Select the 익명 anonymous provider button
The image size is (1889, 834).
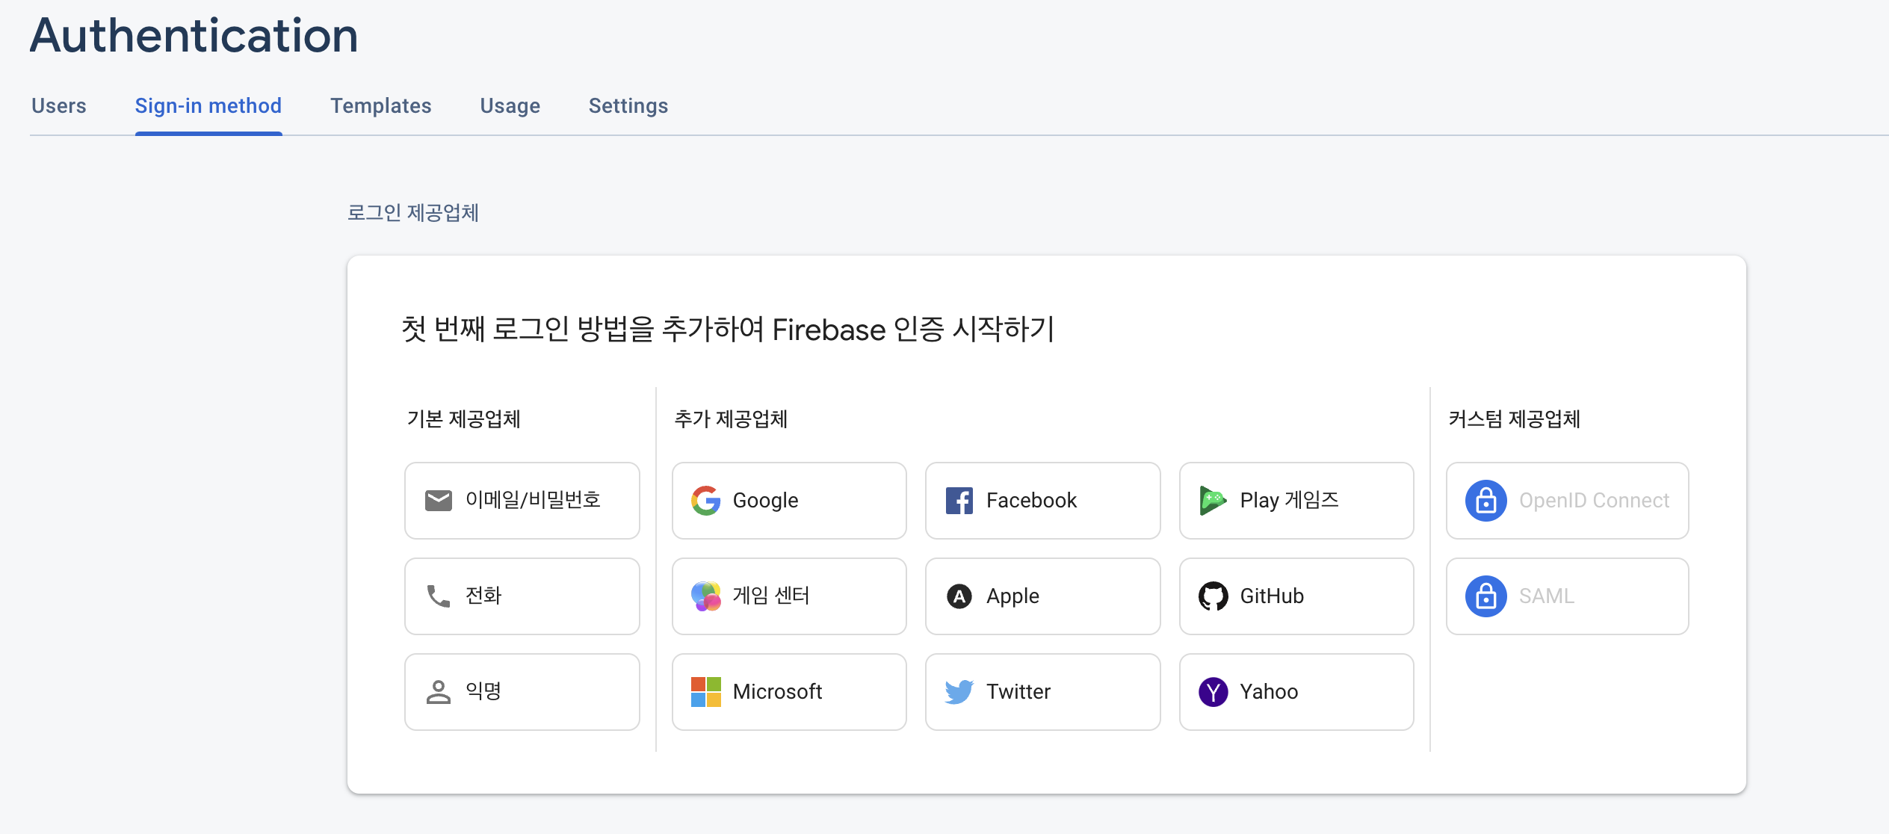(522, 692)
